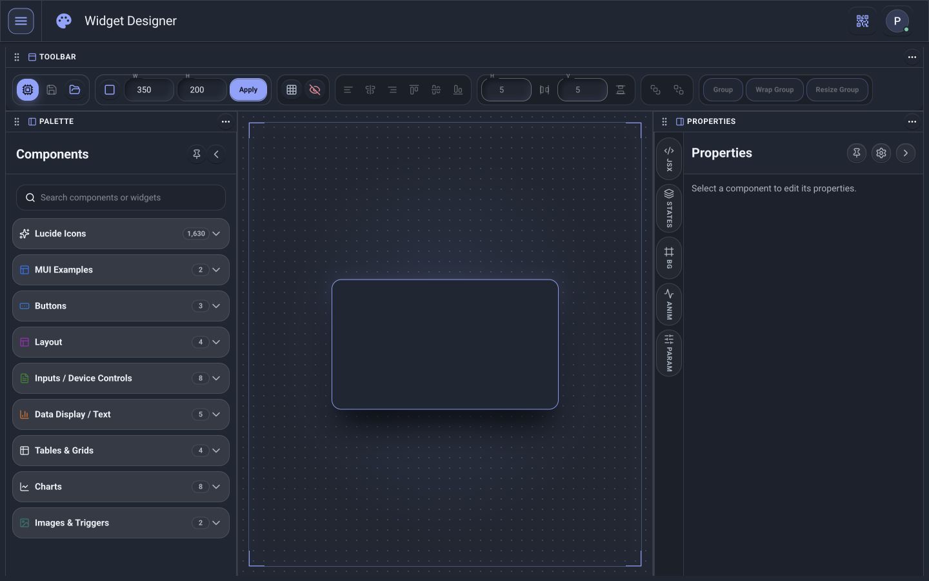Viewport: 929px width, 581px height.
Task: Select the widget mode chip icon
Action: [28, 90]
